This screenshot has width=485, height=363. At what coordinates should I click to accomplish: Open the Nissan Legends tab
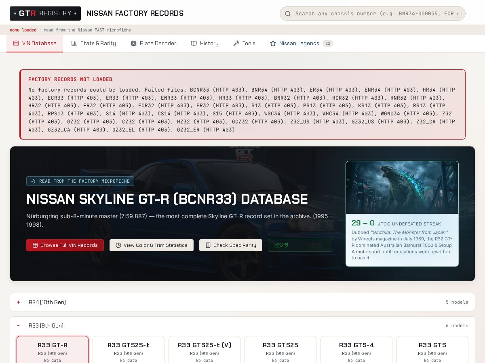pos(301,44)
